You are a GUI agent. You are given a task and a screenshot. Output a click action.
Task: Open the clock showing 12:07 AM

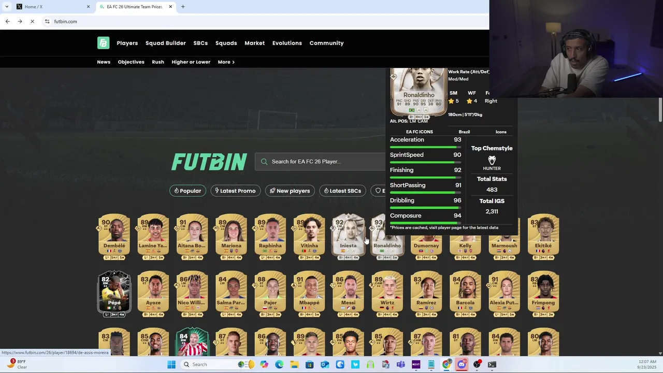(646, 364)
